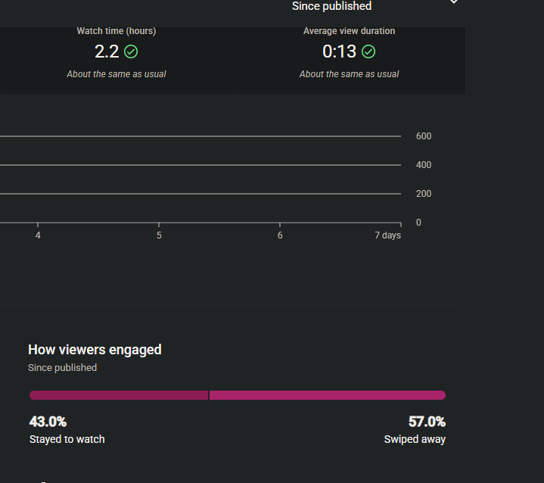The height and width of the screenshot is (483, 544).
Task: Select the Average view duration metric tab
Action: pyautogui.click(x=349, y=31)
